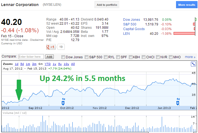Open the LEN ticker link
The height and width of the screenshot is (133, 198).
click(x=126, y=34)
